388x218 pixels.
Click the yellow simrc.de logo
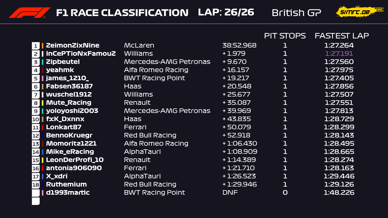tap(355, 12)
